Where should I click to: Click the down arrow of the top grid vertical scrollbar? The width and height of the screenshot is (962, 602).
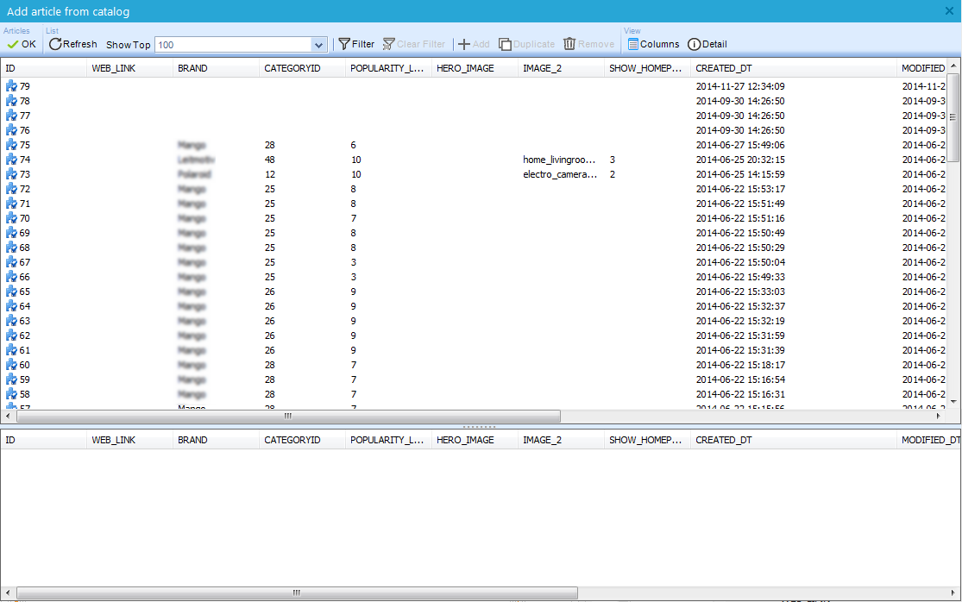(x=953, y=401)
